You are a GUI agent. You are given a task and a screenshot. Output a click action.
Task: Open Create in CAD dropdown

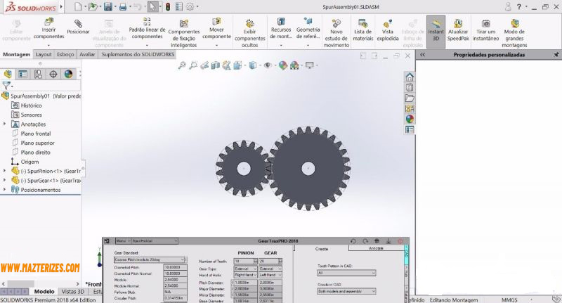coord(373,291)
